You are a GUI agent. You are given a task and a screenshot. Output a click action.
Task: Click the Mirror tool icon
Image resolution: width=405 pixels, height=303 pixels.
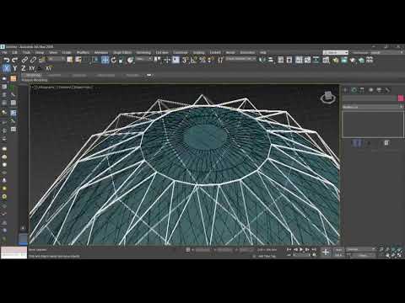coord(262,60)
